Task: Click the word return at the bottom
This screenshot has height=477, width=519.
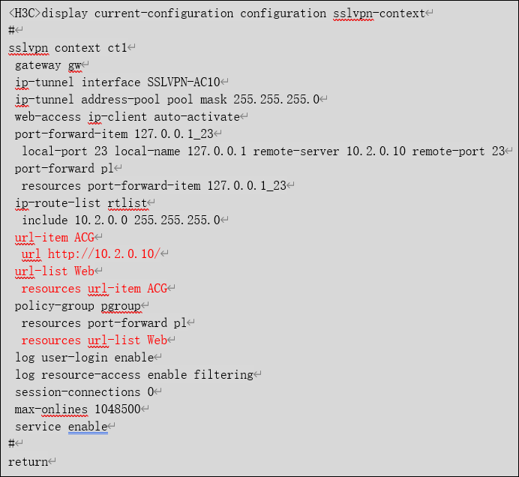Action: (x=28, y=461)
